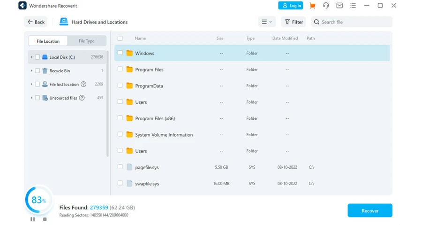Click the Program Files folder icon
The width and height of the screenshot is (422, 225).
pos(129,70)
